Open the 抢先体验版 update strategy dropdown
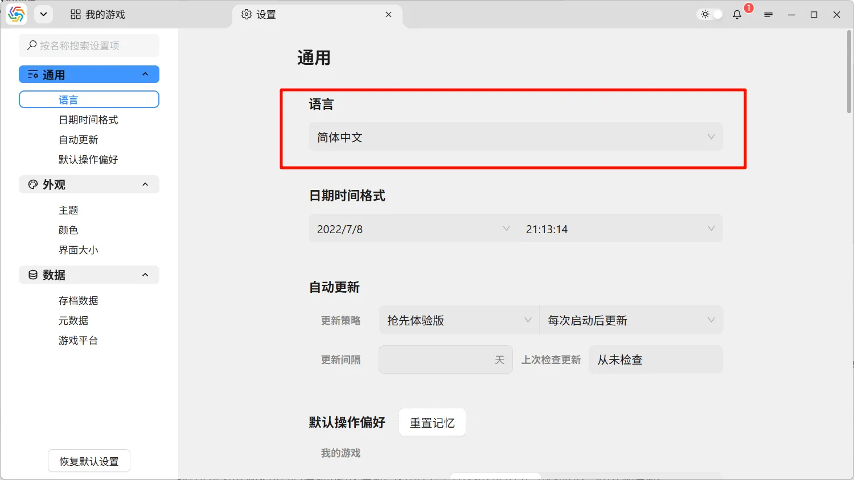 [459, 320]
